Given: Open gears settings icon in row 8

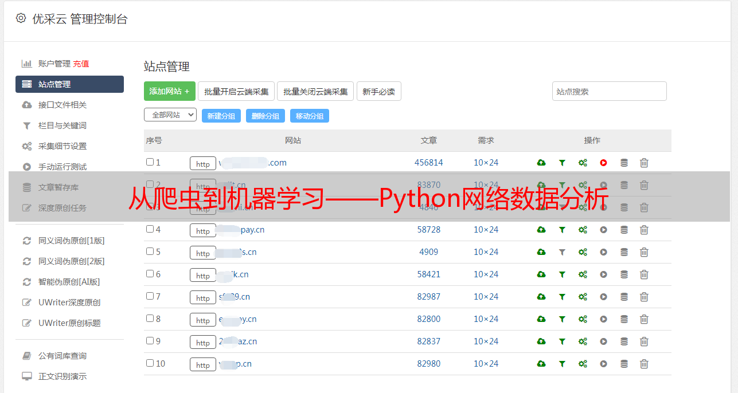Looking at the screenshot, I should 583,319.
